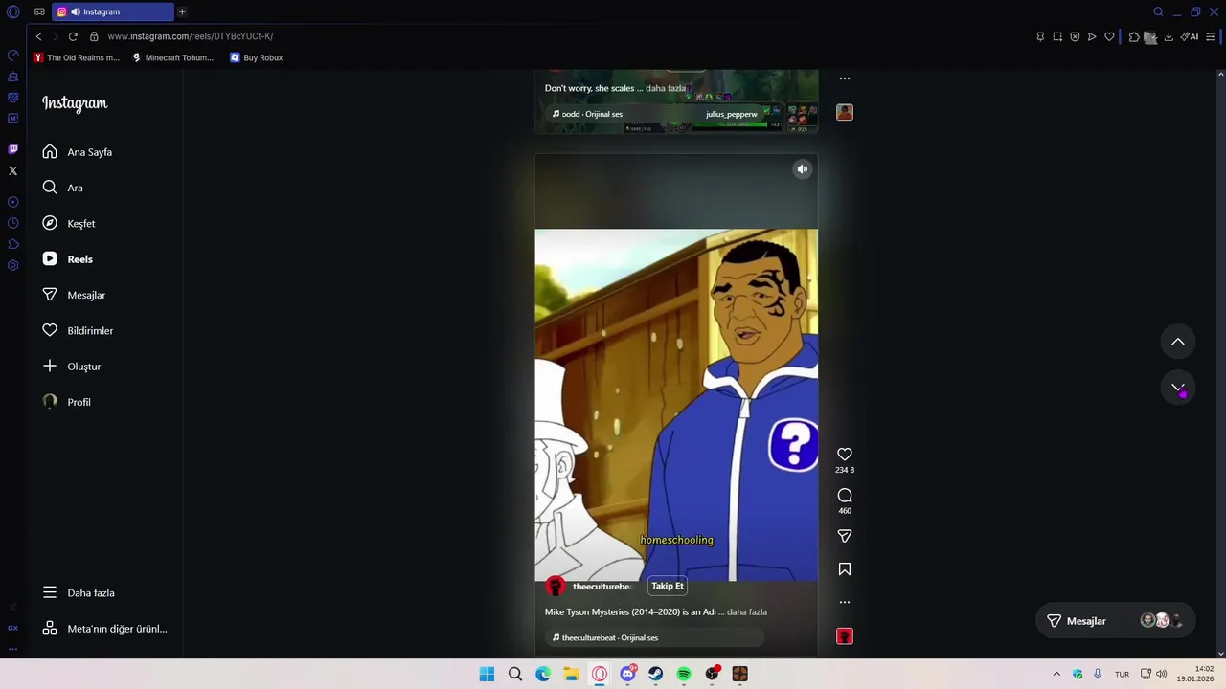Screen dimensions: 1226x689
Task: Open a new browser tab
Action: [x=182, y=11]
